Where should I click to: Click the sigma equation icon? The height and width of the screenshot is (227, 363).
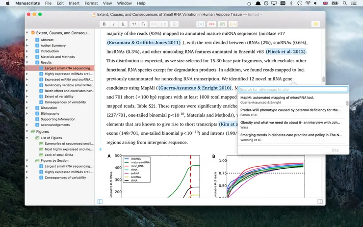(175, 24)
